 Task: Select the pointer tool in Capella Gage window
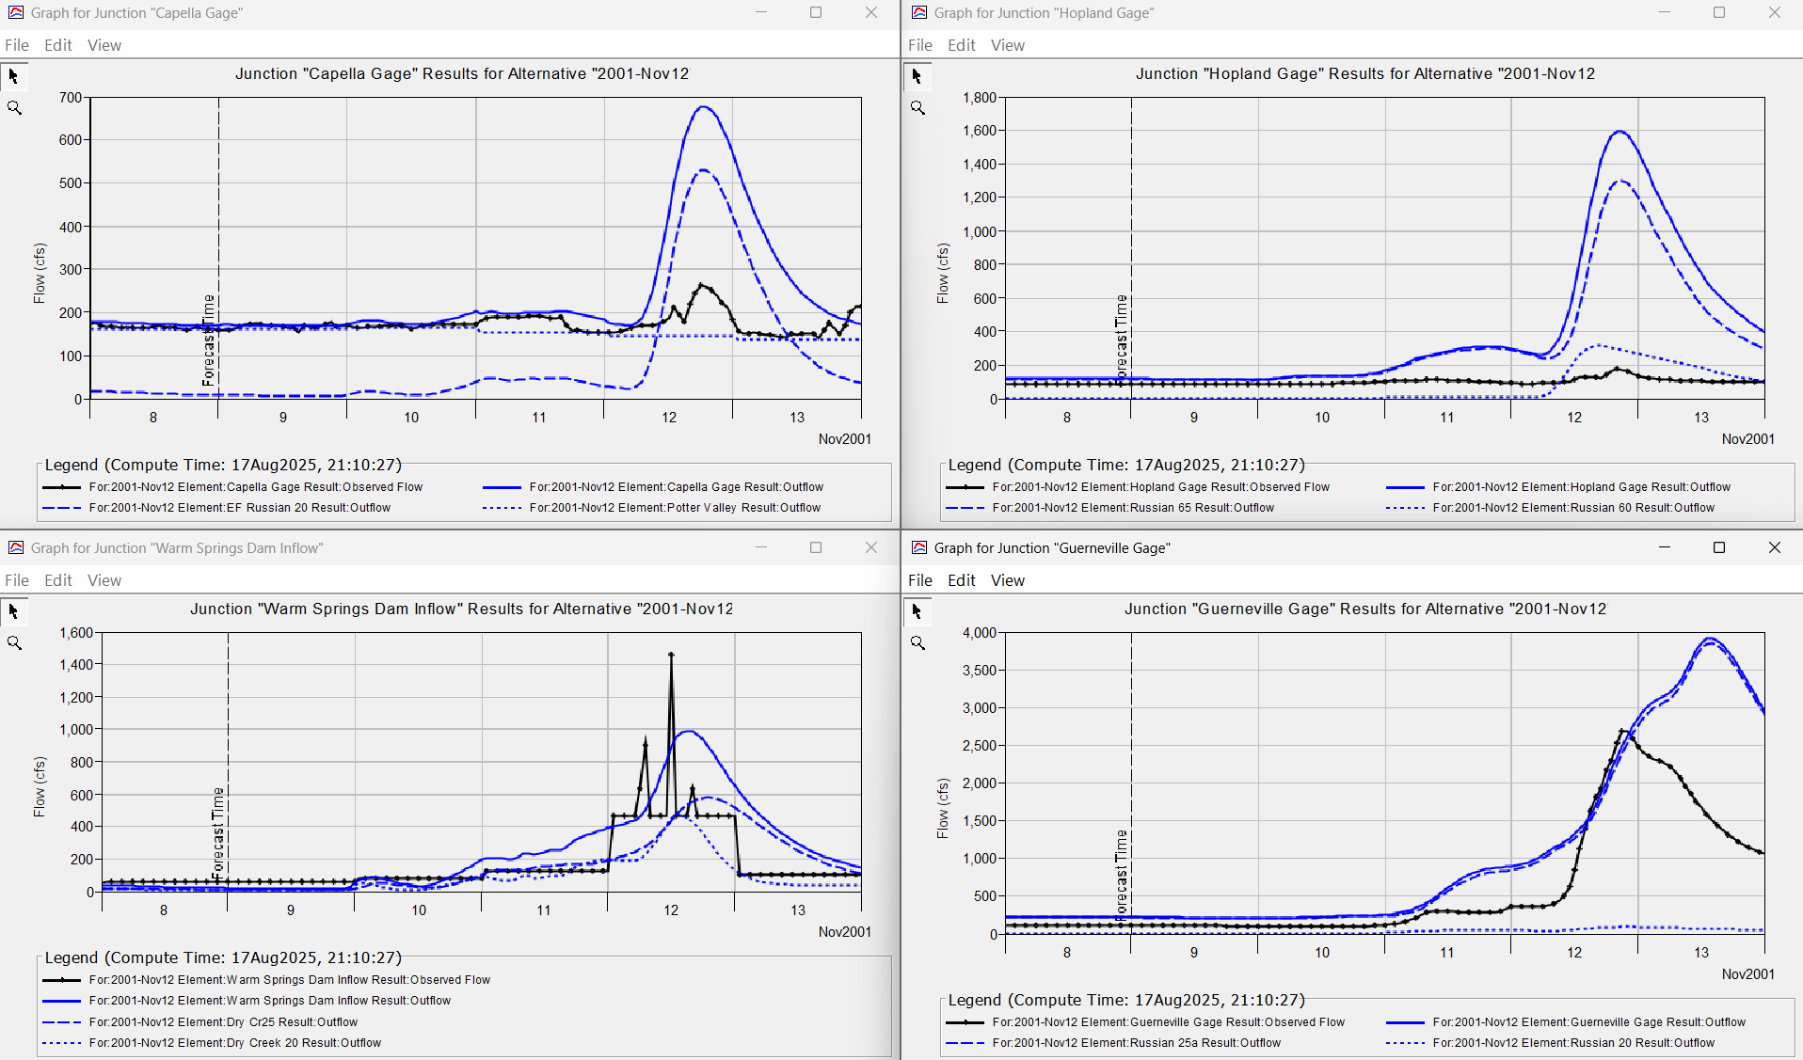pos(14,76)
